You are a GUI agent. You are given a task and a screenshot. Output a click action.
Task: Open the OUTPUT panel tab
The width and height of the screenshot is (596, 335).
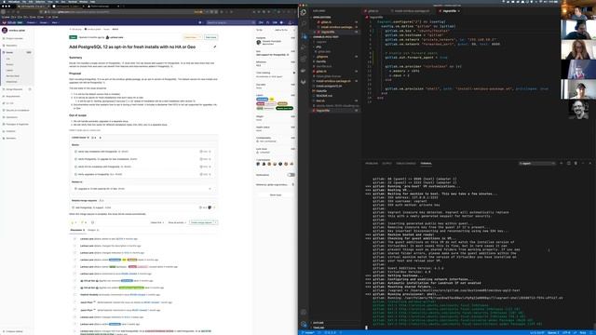click(386, 164)
